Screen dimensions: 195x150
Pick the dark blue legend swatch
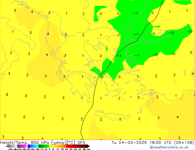29,146
